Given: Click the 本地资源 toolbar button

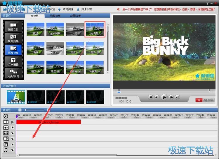Looking at the screenshot, I should pos(66,9).
